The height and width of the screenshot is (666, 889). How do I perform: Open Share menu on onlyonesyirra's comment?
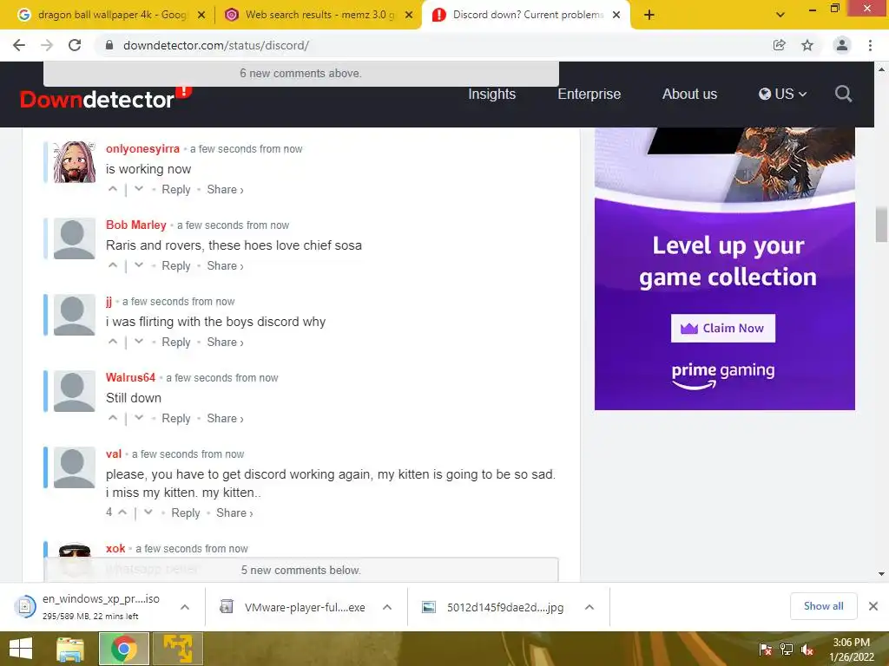(x=225, y=190)
